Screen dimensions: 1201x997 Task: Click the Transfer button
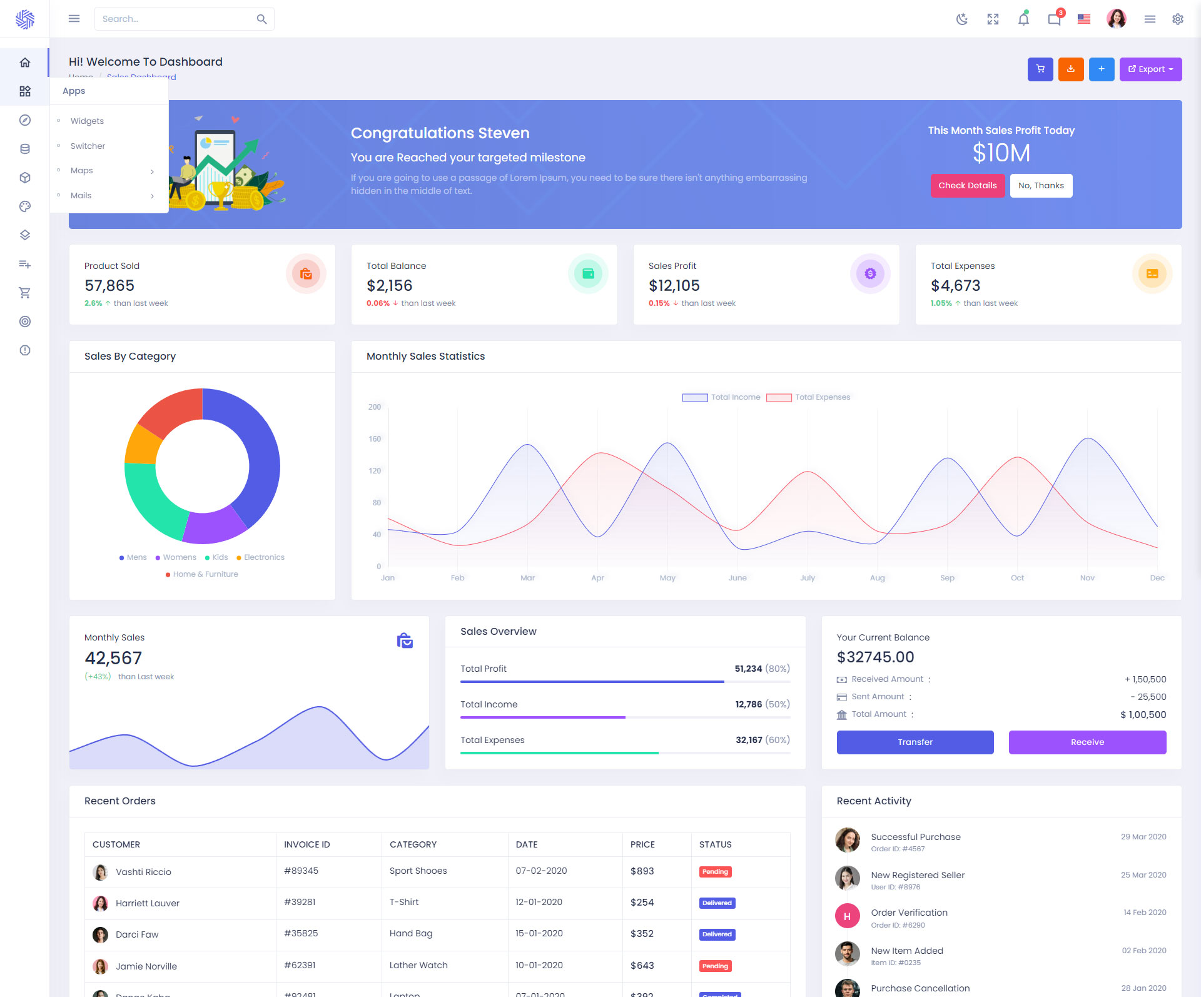[915, 742]
